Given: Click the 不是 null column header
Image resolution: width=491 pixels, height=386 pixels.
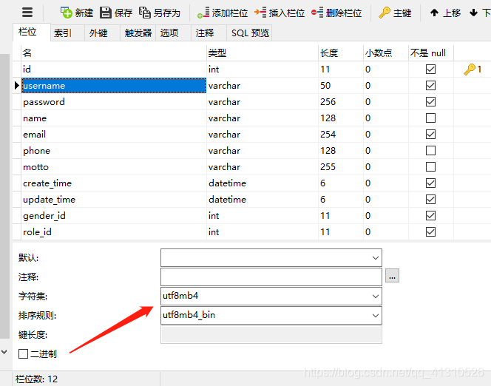Looking at the screenshot, I should [431, 53].
